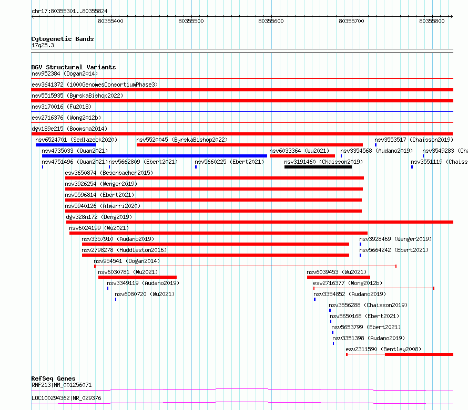Click the 17q25.3 cytogenetic band label
Screen dimensions: 468x410
(43, 45)
